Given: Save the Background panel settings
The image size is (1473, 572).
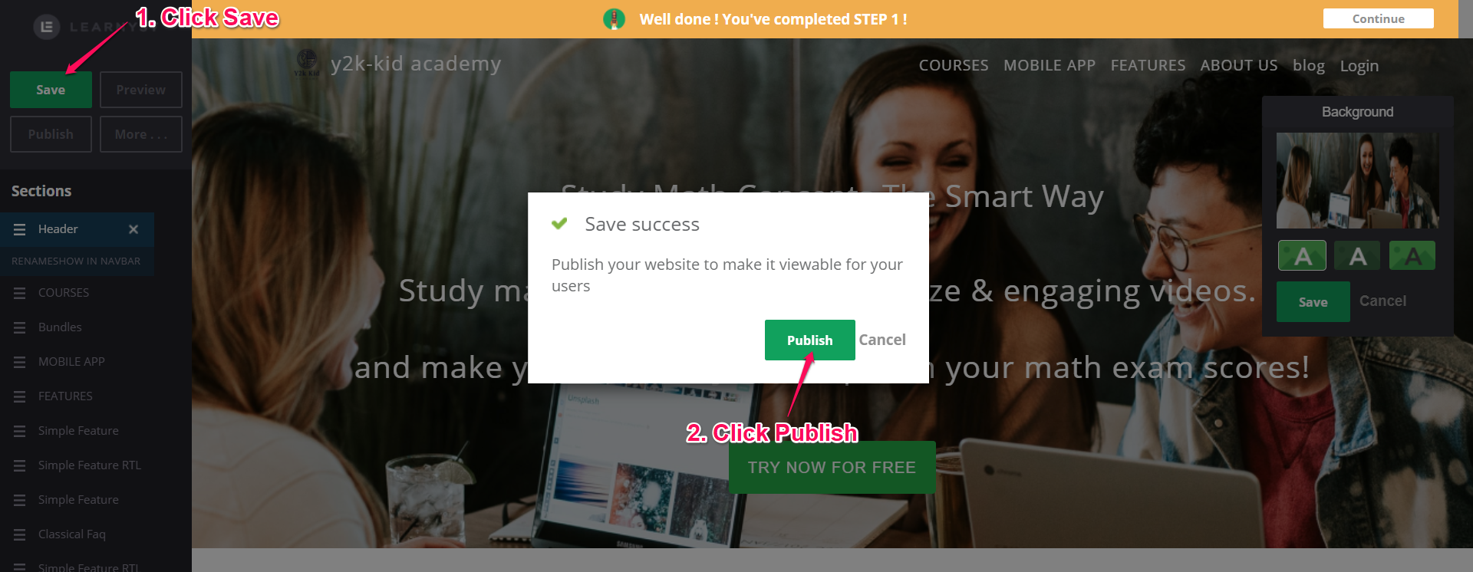Looking at the screenshot, I should tap(1313, 301).
